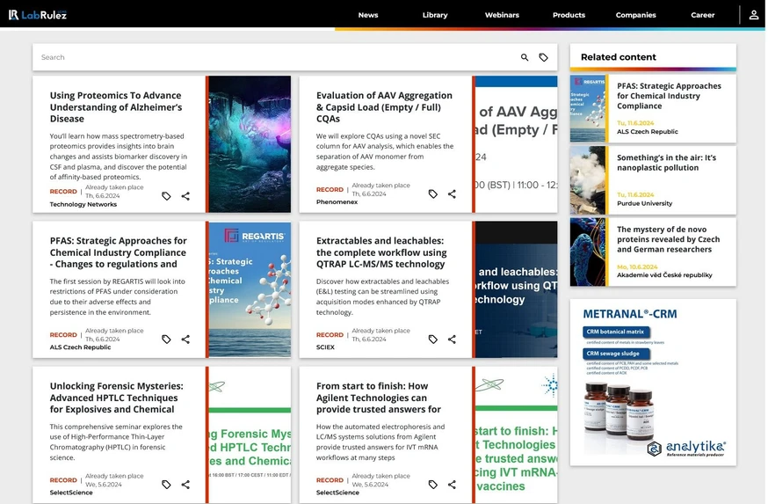Click RECORD label on Phenomenex webinar
Image resolution: width=768 pixels, height=504 pixels.
330,190
